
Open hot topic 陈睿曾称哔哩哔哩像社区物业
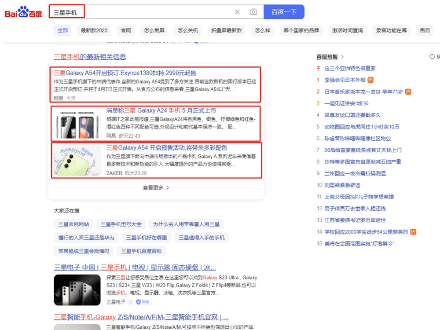(357, 138)
